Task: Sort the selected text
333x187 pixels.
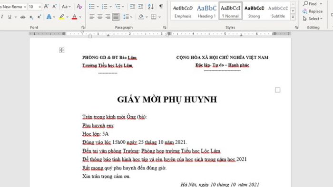Action: click(151, 7)
